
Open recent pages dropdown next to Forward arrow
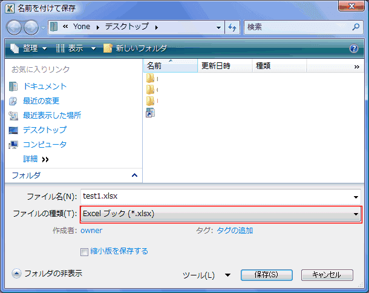tap(43, 28)
